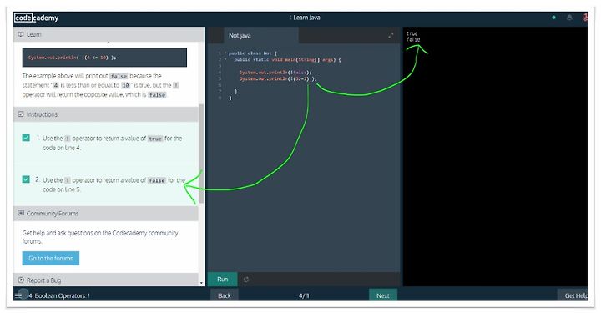This screenshot has width=601, height=313.
Task: Click the Report a Bug icon
Action: (21, 280)
